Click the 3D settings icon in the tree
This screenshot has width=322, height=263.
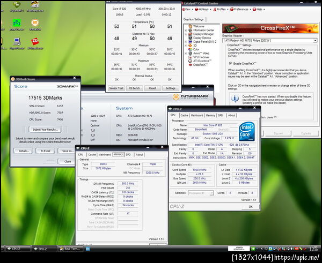click(x=191, y=46)
